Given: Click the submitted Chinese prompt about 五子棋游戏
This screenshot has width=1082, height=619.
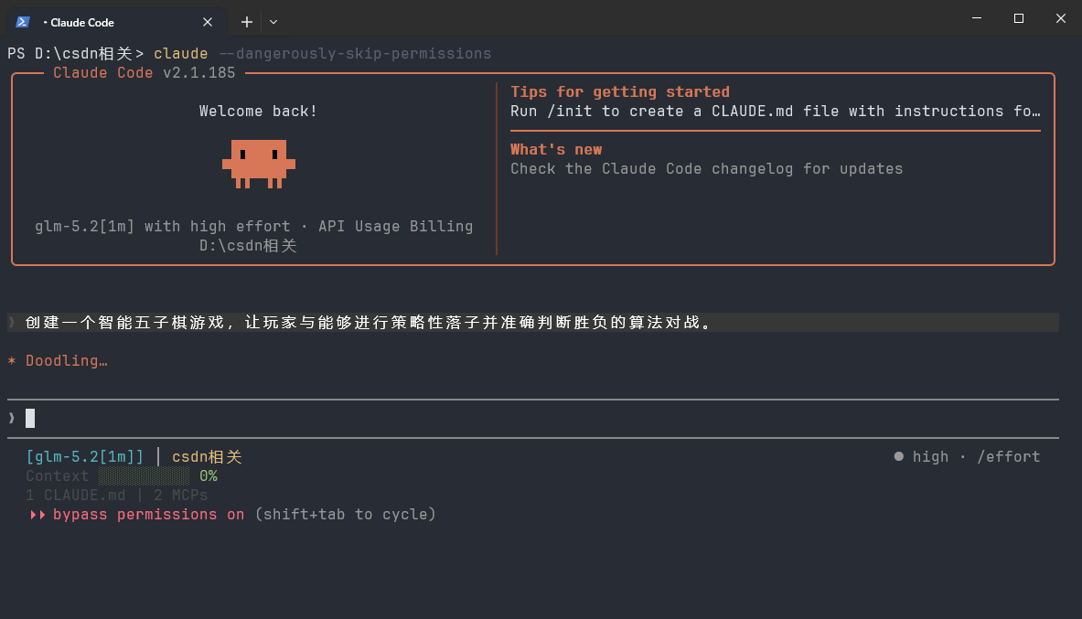Looking at the screenshot, I should (370, 322).
